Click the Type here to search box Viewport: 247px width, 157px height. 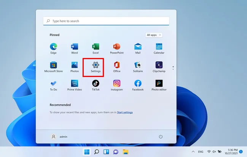click(x=106, y=21)
